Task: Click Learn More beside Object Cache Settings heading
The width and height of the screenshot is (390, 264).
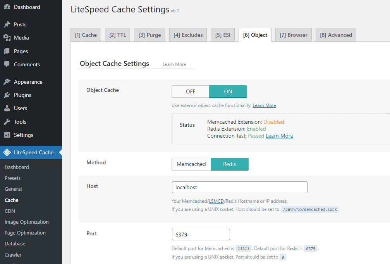Action: point(174,64)
